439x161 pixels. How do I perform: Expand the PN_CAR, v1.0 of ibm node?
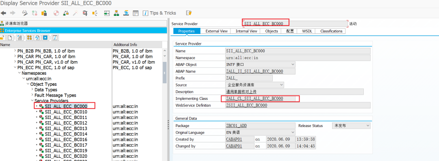tap(15, 62)
